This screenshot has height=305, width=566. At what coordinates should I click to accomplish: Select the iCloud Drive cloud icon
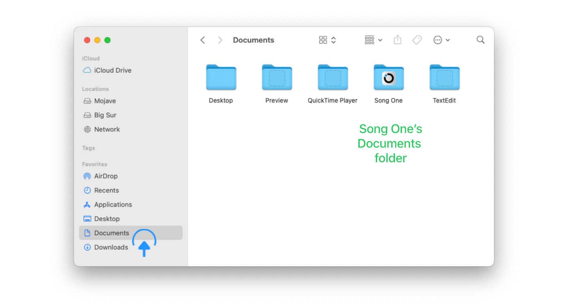pos(87,70)
